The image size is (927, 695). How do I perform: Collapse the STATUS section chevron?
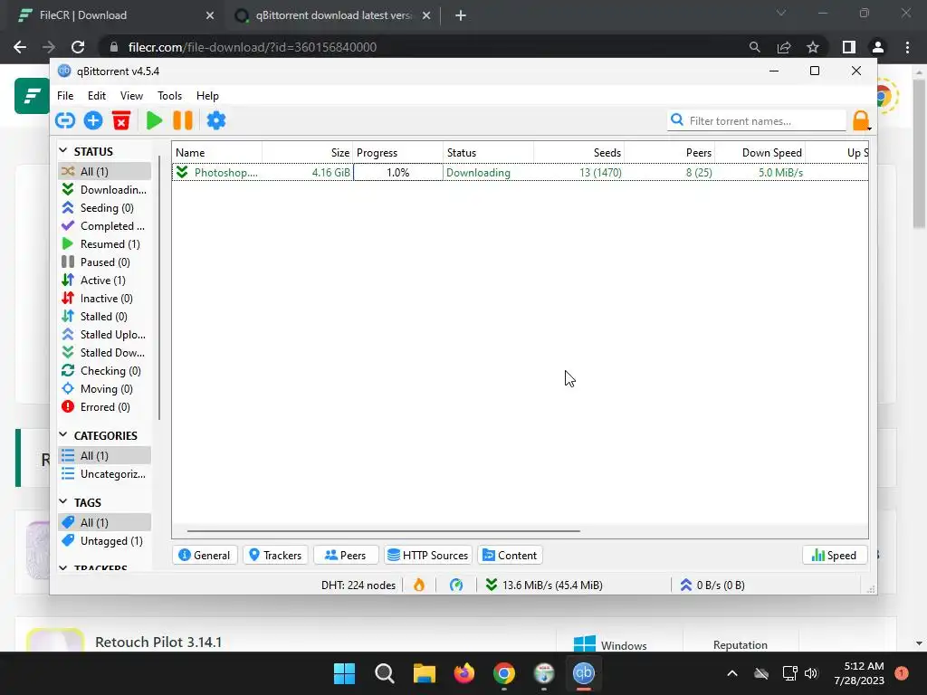tap(63, 151)
